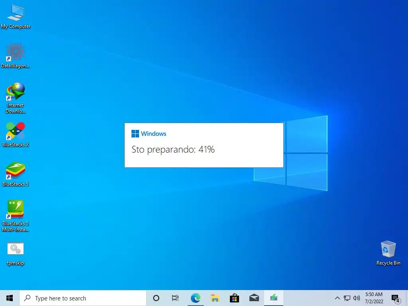Image resolution: width=408 pixels, height=306 pixels.
Task: Select the Internet Download Manager shortcut
Action: (16, 98)
